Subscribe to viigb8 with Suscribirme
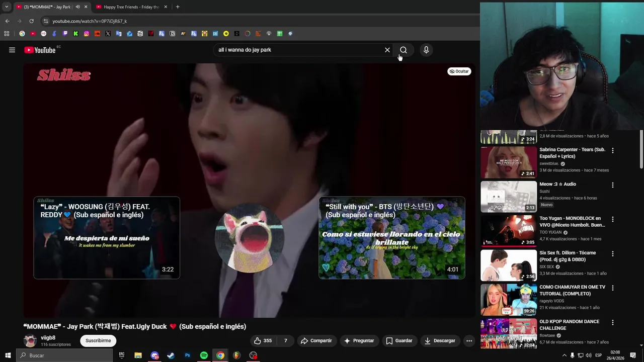 [x=98, y=340]
